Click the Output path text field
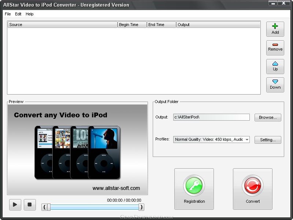This screenshot has height=220, width=293. (x=211, y=117)
